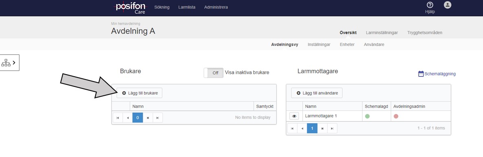Select the Larmmottagare 1 row name
Image resolution: width=483 pixels, height=157 pixels.
pyautogui.click(x=321, y=116)
